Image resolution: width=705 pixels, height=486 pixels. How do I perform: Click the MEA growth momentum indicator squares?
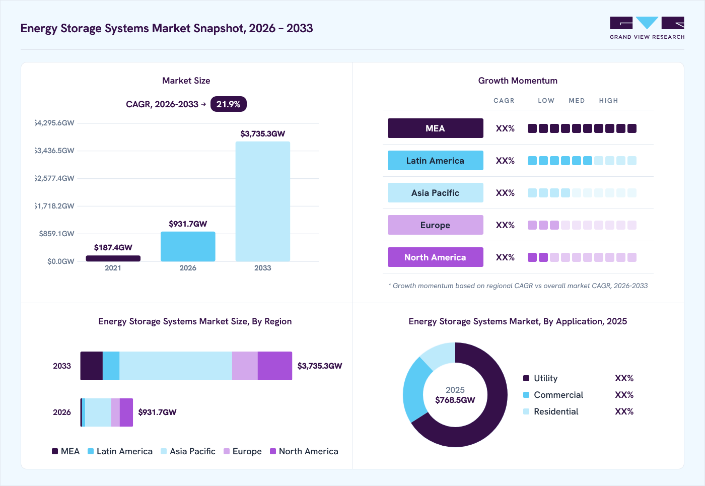(582, 128)
